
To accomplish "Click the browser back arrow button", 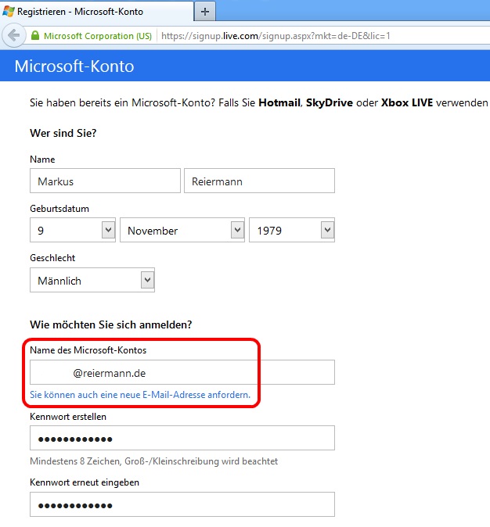I will 13,35.
